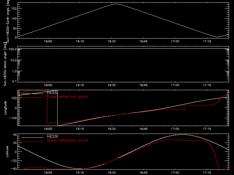Click 17:00 time label under Earth angle plot

(175, 41)
